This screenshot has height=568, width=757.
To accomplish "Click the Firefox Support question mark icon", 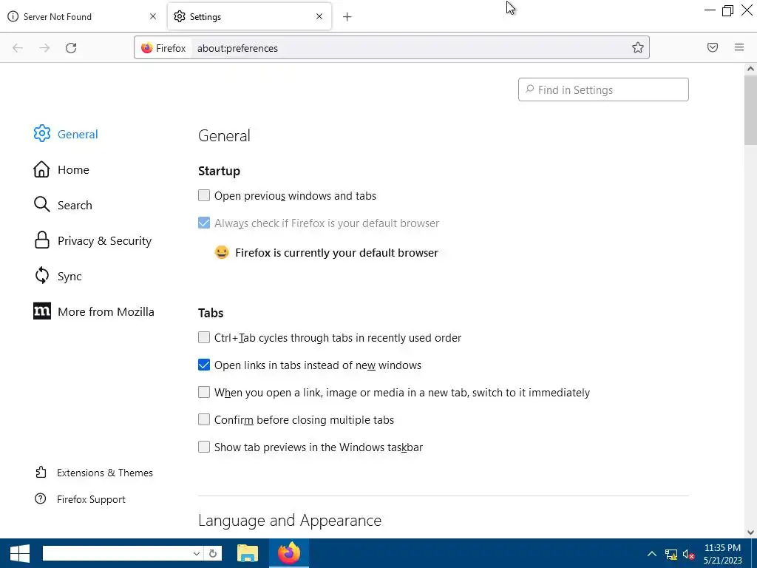I will coord(41,499).
